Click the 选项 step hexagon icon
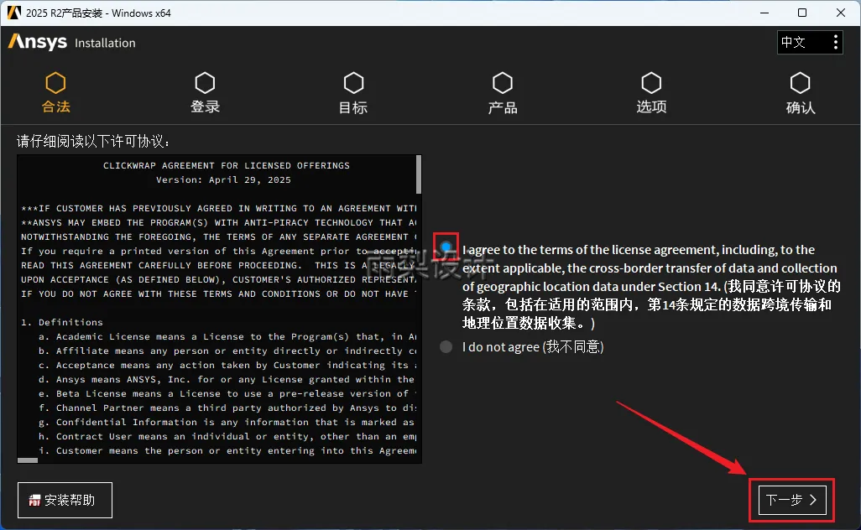This screenshot has height=530, width=861. (x=651, y=83)
